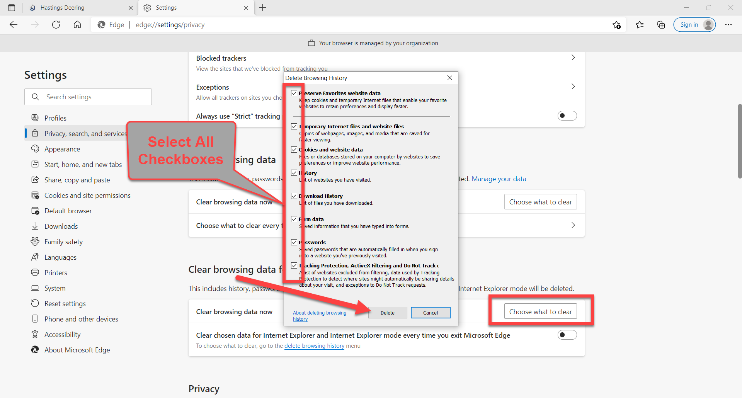This screenshot has width=742, height=398.
Task: Open the home page icon
Action: point(77,25)
